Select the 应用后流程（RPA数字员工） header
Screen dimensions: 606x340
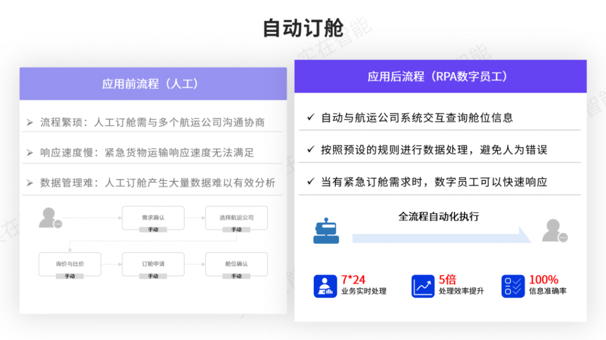[x=440, y=77]
